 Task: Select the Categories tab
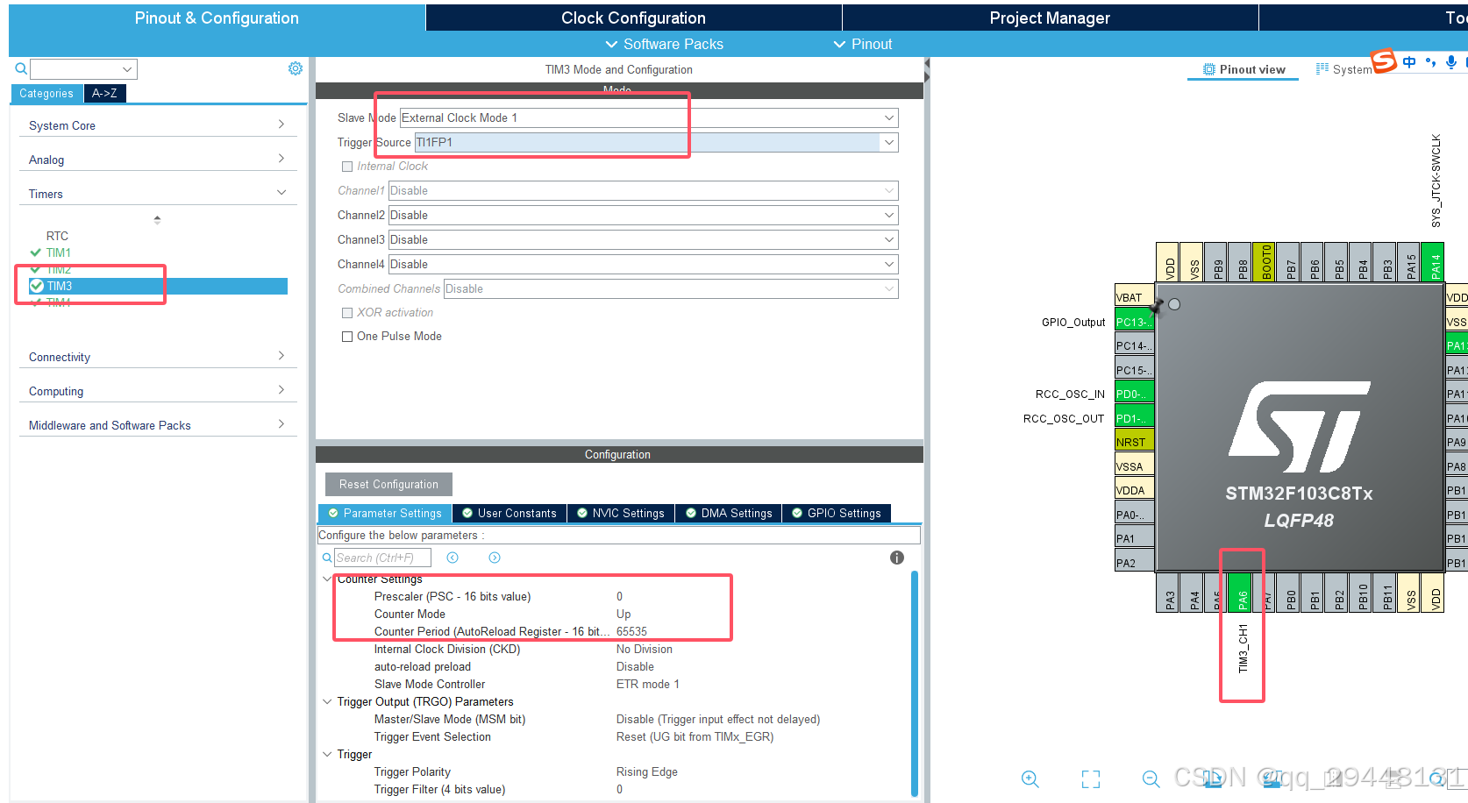[46, 93]
